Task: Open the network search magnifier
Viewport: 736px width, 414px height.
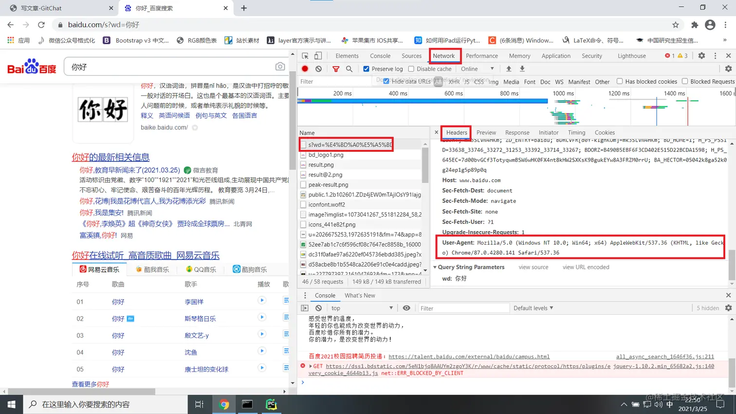Action: pyautogui.click(x=349, y=69)
